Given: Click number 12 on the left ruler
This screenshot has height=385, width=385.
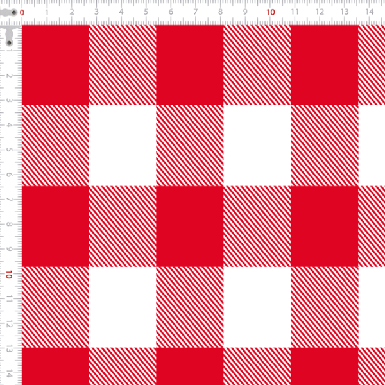Looking at the screenshot, I should click(9, 325).
